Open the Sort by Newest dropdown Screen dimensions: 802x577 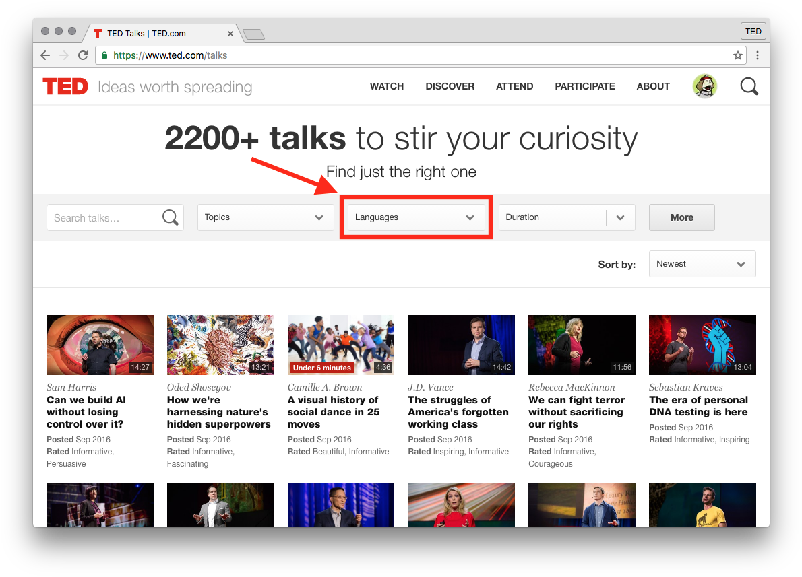pyautogui.click(x=702, y=264)
